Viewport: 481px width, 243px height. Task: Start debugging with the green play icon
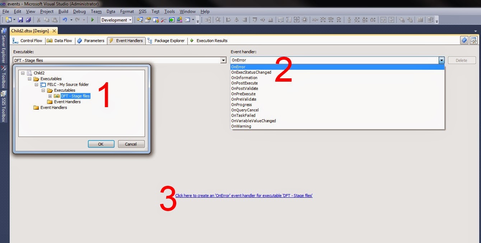tap(93, 20)
